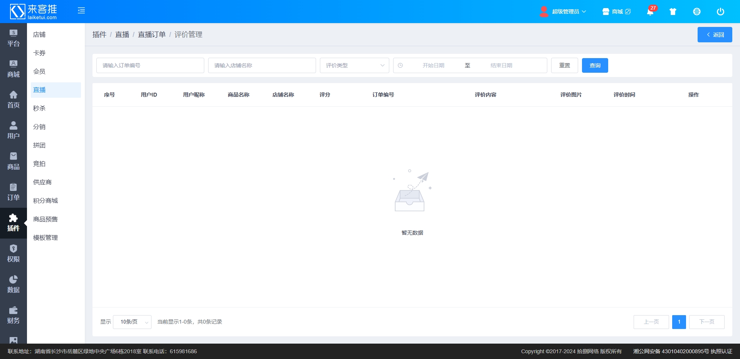Go to 财务 finance icon in sidebar
The width and height of the screenshot is (740, 359).
click(13, 315)
